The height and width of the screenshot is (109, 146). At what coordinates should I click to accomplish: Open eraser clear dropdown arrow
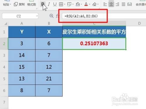coord(98,4)
